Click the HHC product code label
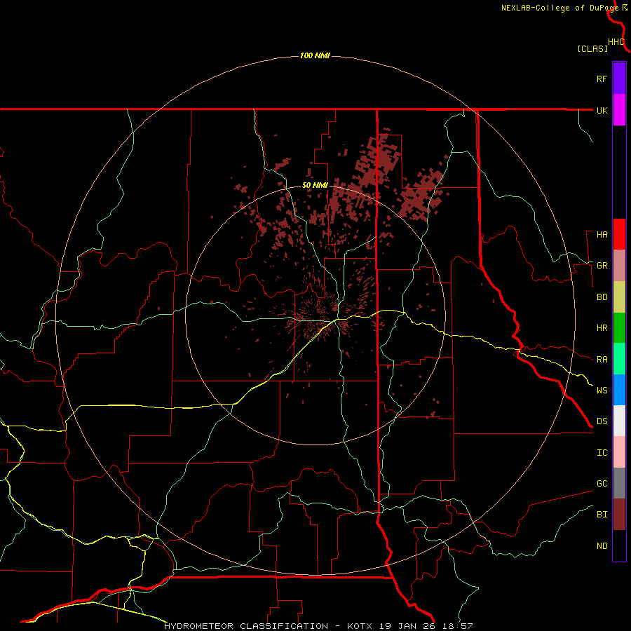 tap(616, 42)
